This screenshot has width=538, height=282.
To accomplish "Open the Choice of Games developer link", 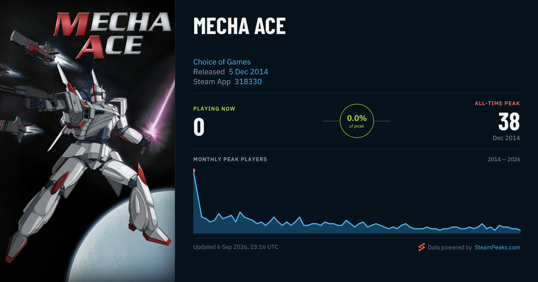I will pos(222,62).
